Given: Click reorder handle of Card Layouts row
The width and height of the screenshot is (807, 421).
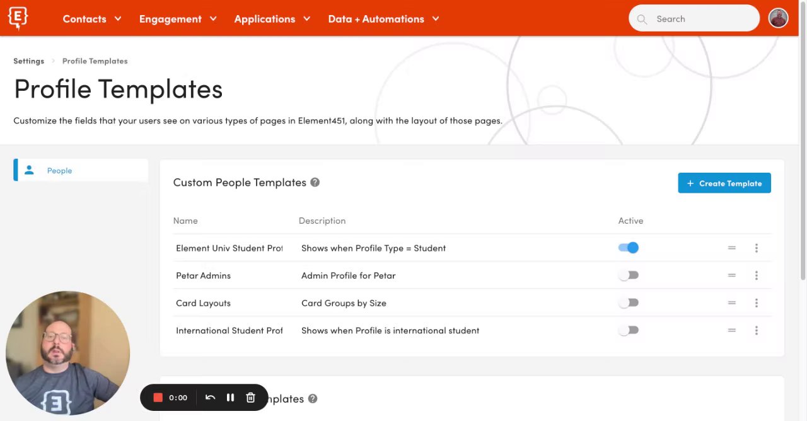Looking at the screenshot, I should (x=732, y=303).
